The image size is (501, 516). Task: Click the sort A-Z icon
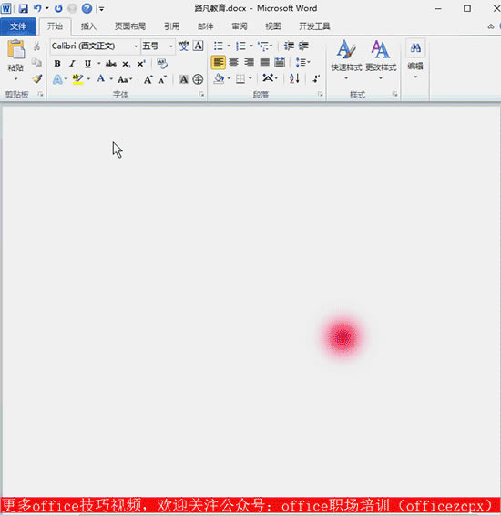pyautogui.click(x=294, y=78)
